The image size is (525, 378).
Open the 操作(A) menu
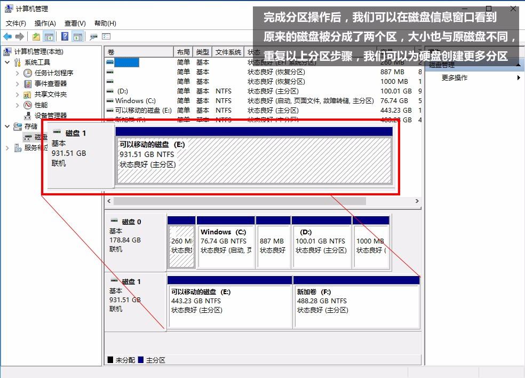[x=45, y=23]
